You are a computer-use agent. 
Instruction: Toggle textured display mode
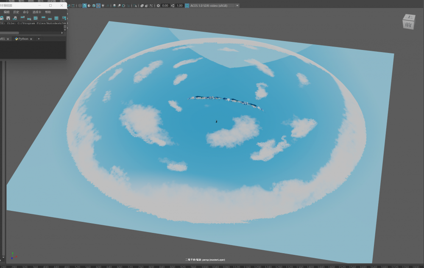pyautogui.click(x=98, y=6)
